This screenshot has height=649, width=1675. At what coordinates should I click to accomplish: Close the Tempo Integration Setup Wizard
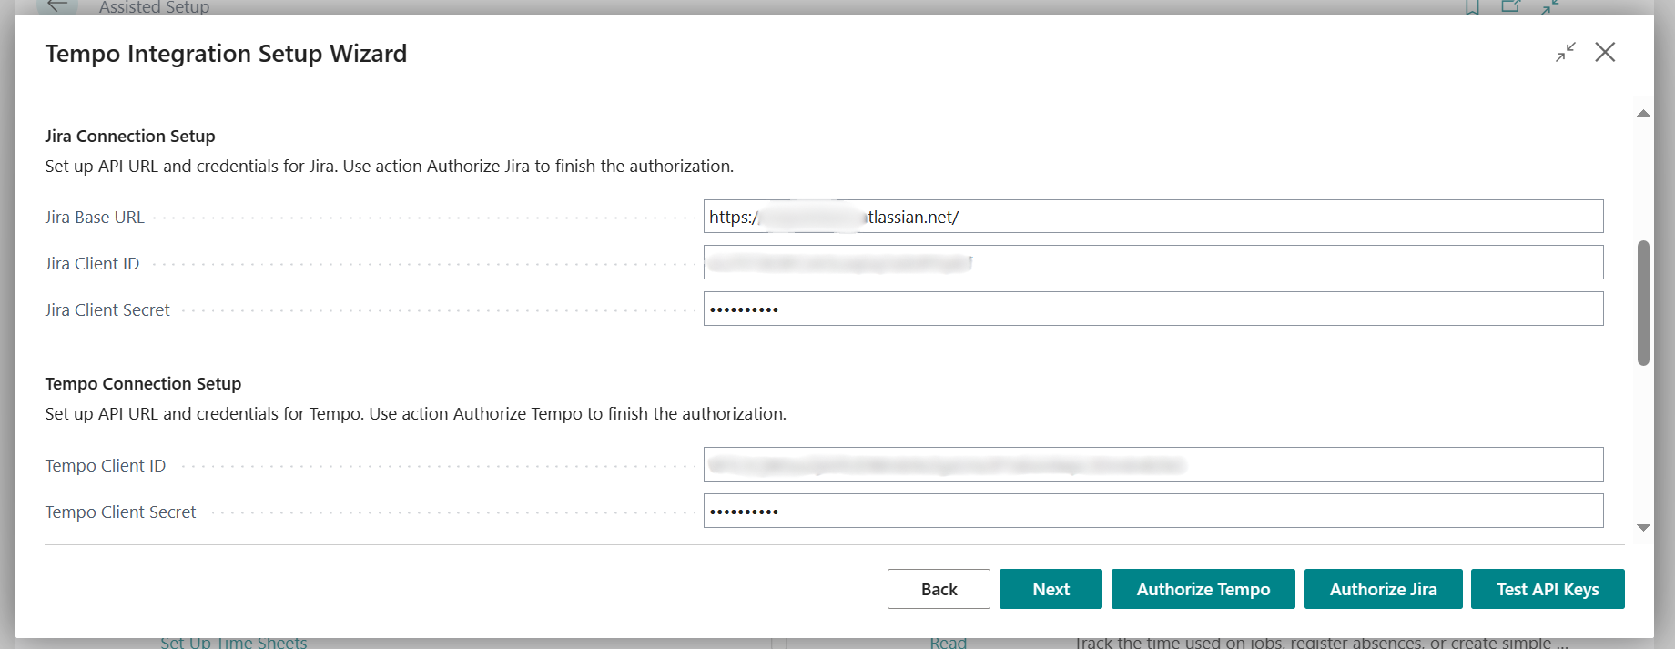[x=1605, y=53]
